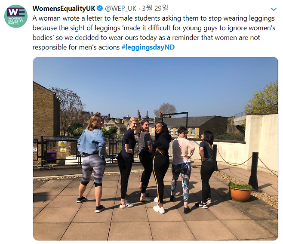Image resolution: width=283 pixels, height=244 pixels.
Task: Open tweet options chevron menu
Action: point(274,9)
